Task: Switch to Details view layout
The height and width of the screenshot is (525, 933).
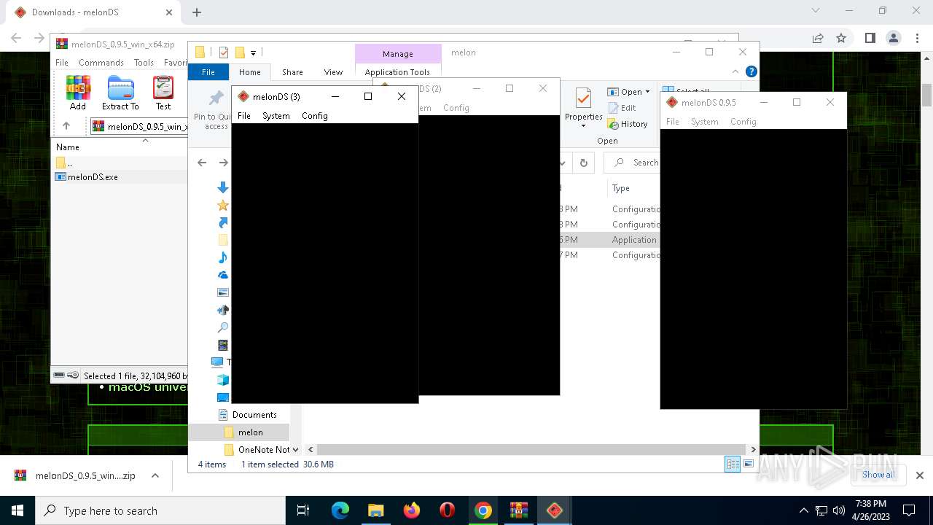Action: (x=733, y=464)
